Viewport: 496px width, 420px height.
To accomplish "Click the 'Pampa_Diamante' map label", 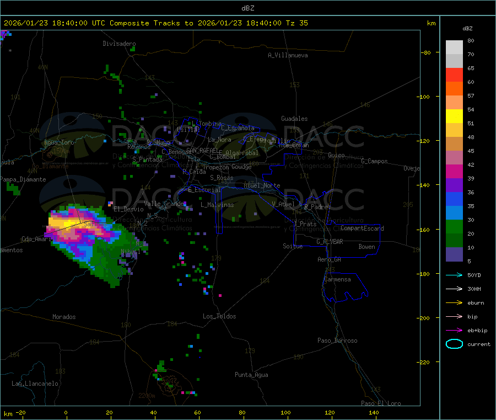I will [x=23, y=179].
